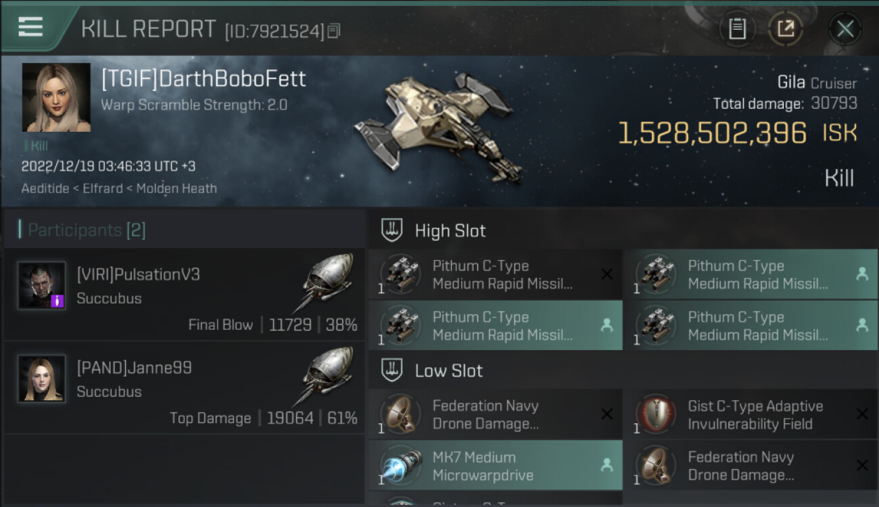Select Janne99's Succubus ship icon
The width and height of the screenshot is (879, 507).
coord(328,376)
